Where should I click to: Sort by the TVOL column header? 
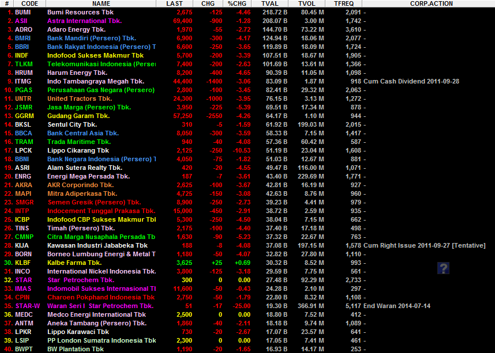click(x=306, y=3)
